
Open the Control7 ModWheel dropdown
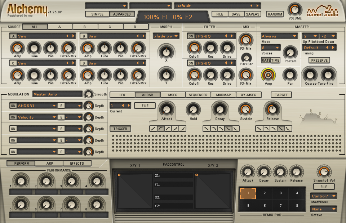click(324, 196)
